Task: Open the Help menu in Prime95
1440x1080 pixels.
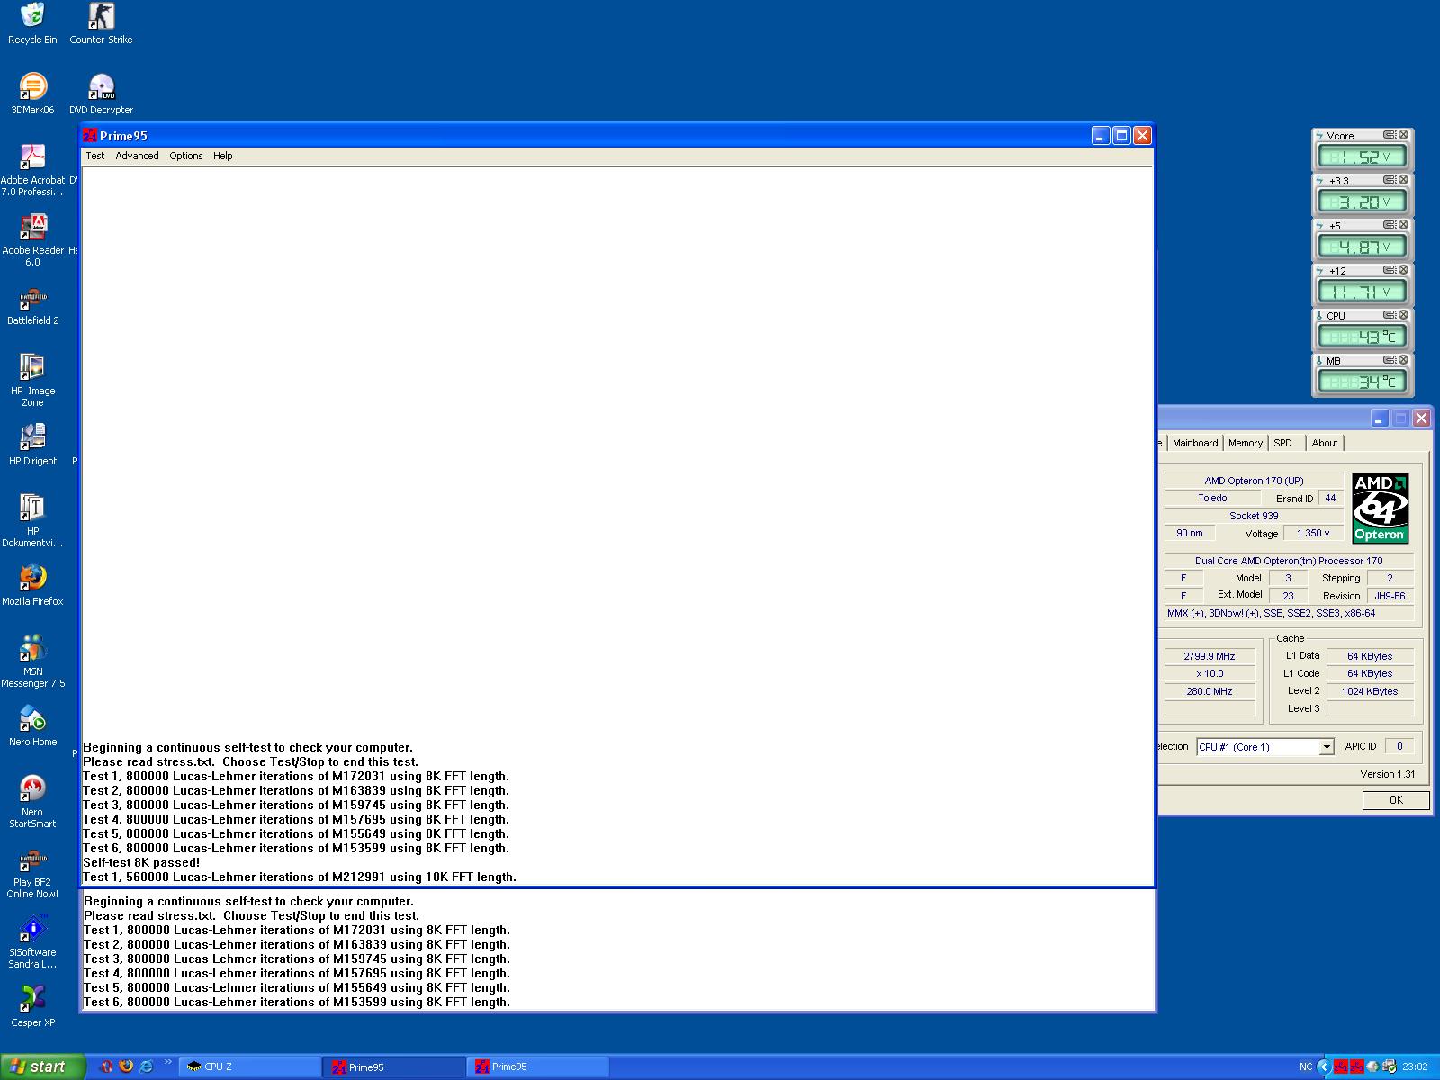Action: [x=222, y=156]
